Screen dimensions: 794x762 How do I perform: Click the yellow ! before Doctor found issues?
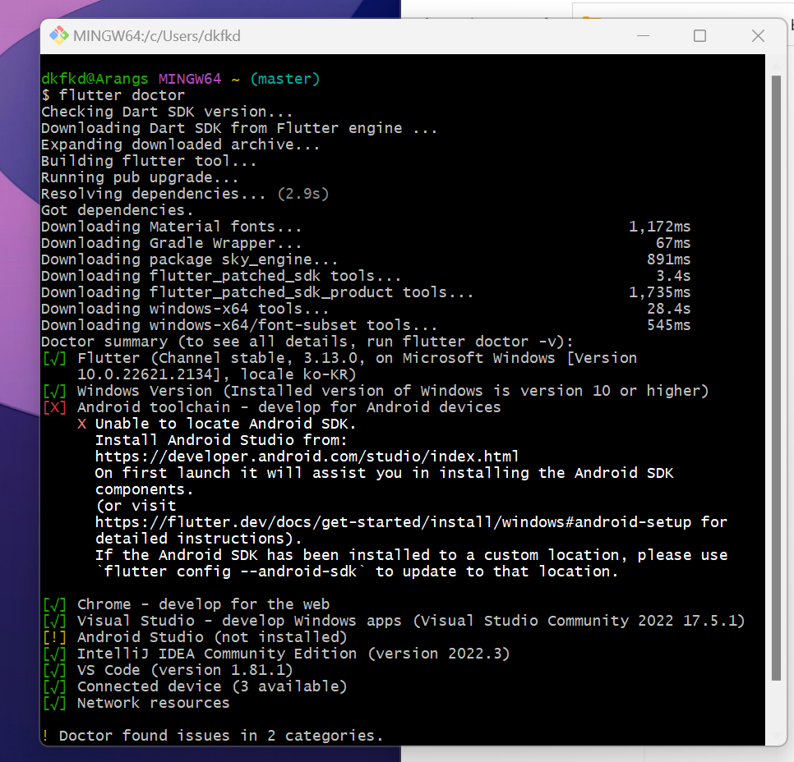point(45,736)
